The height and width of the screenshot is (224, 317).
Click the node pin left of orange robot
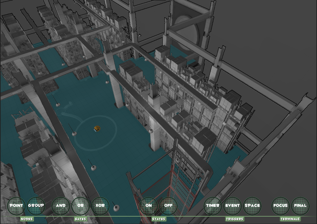(74, 133)
